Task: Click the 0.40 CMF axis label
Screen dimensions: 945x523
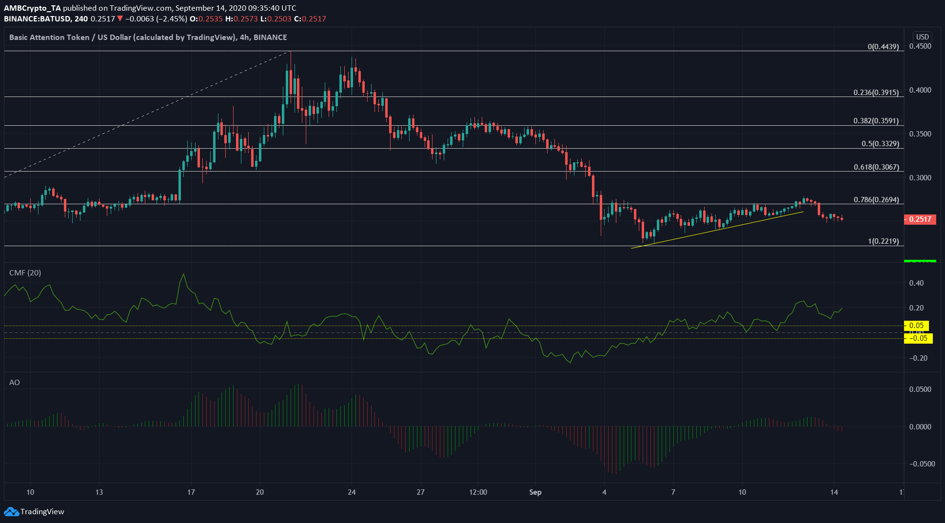Action: coord(916,283)
